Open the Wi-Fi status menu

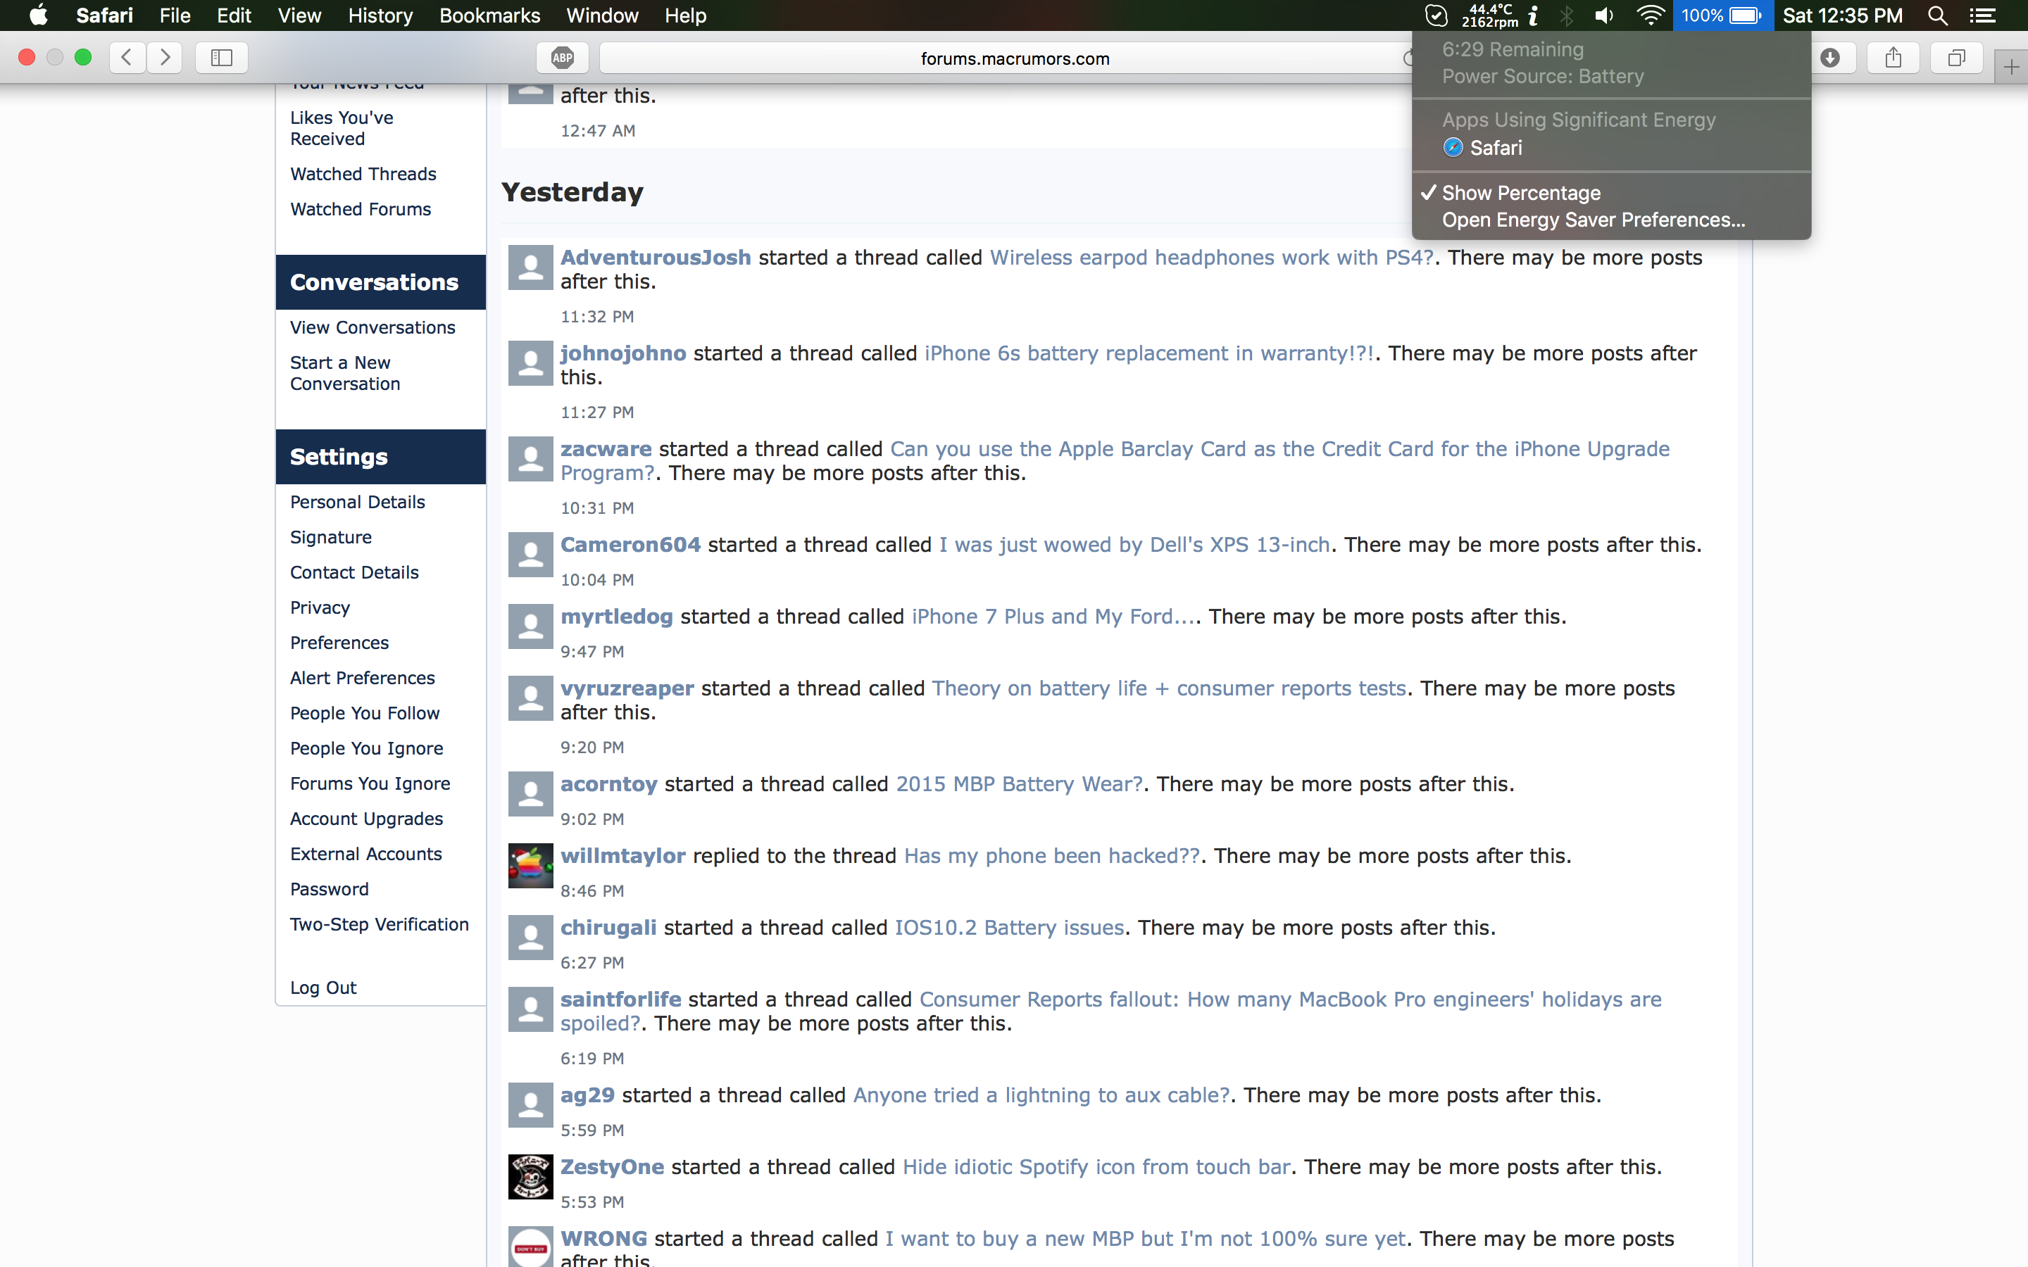click(x=1650, y=15)
